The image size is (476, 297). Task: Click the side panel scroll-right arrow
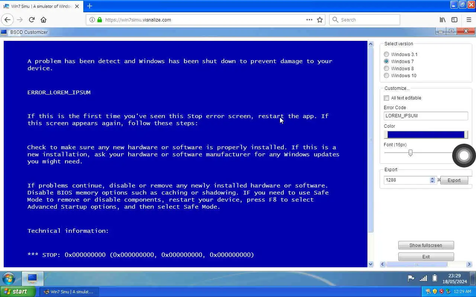pos(469,264)
